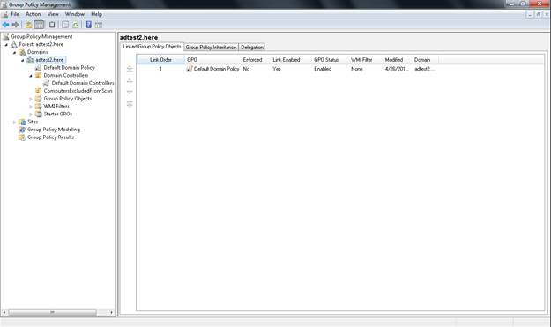Click the Domains folder icon in the tree
This screenshot has width=551, height=327.
click(x=22, y=52)
